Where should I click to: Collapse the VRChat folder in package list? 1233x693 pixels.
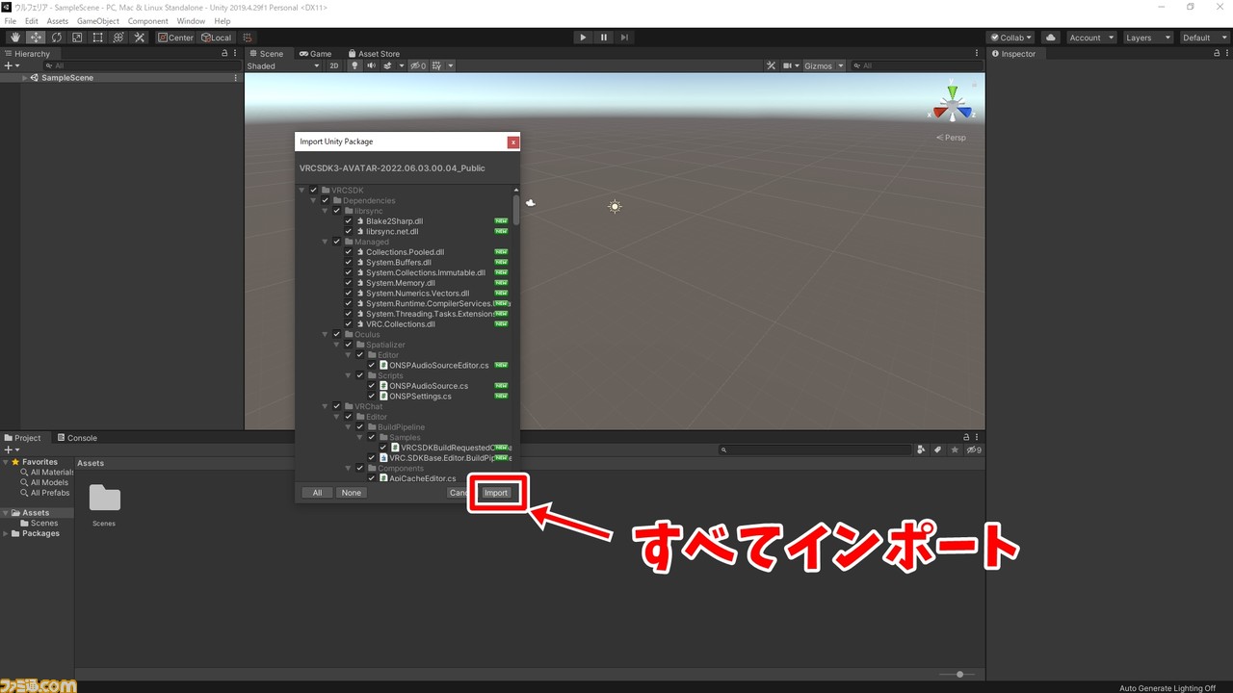pyautogui.click(x=326, y=406)
